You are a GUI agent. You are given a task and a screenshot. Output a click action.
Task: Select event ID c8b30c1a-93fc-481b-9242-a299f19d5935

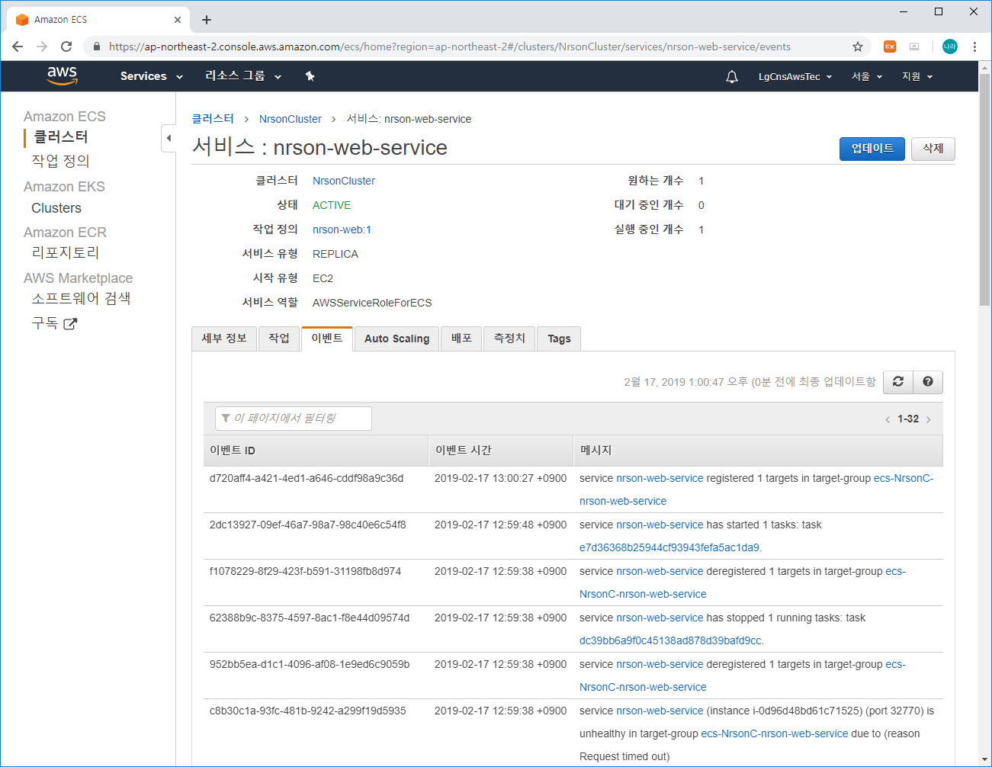tap(308, 711)
